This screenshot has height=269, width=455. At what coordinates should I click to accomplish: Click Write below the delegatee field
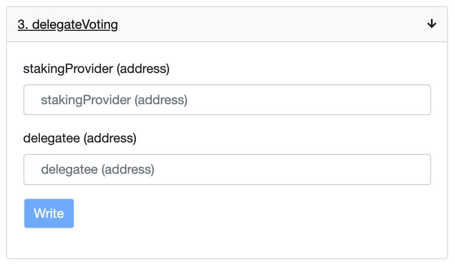(x=49, y=213)
